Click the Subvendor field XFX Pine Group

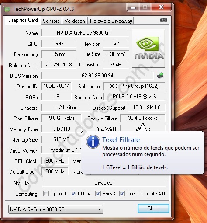coord(134,86)
